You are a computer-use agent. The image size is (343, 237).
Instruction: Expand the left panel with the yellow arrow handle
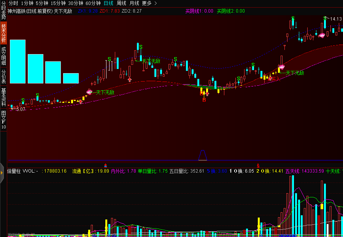[x=2, y=173]
